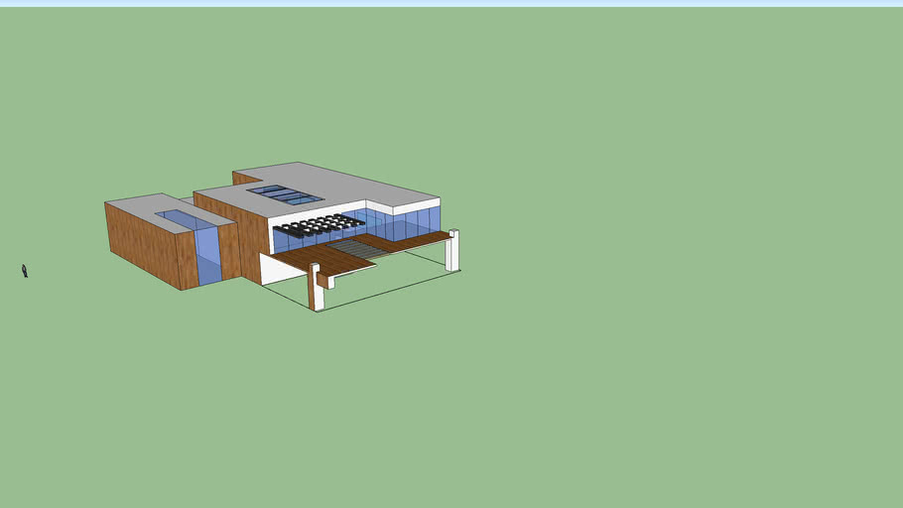Select the tall blue glass strip on left block
Image resolution: width=903 pixels, height=508 pixels.
pyautogui.click(x=207, y=256)
